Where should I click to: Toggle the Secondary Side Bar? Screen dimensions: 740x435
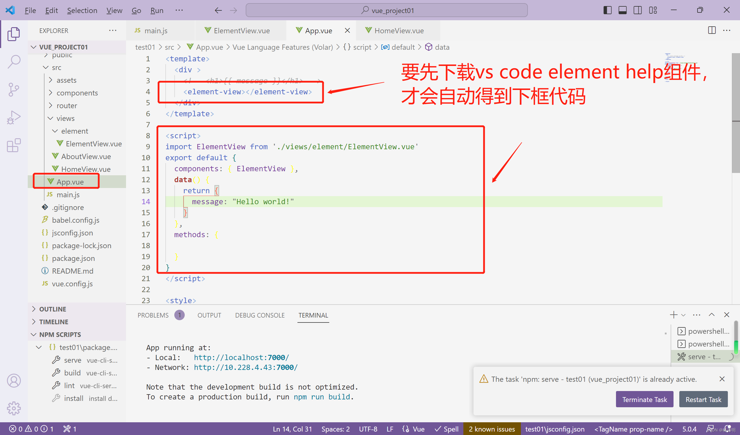pos(637,10)
